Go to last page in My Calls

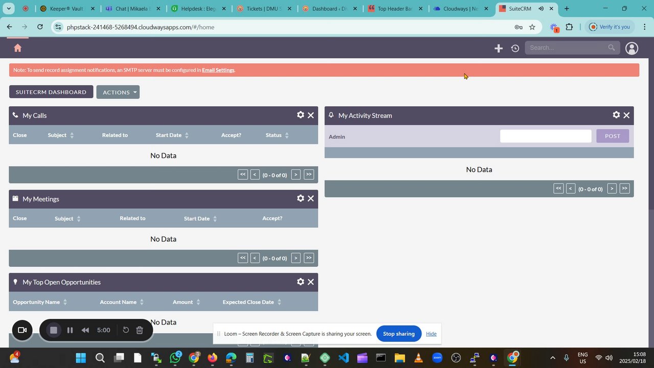pyautogui.click(x=309, y=174)
